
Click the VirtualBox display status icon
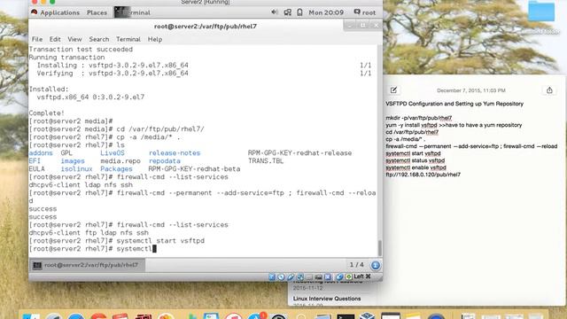(319, 276)
